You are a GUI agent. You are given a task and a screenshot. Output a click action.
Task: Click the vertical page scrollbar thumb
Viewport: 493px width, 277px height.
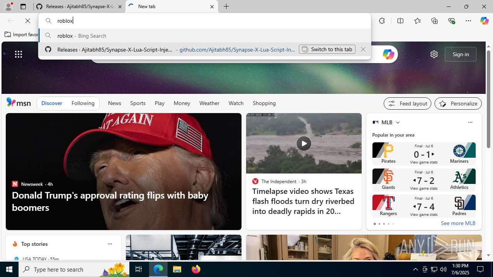[488, 99]
